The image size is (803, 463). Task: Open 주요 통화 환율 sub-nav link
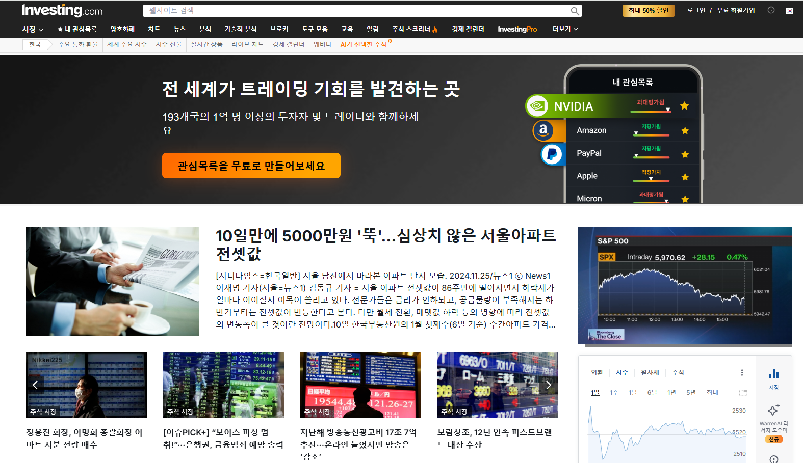(x=78, y=45)
